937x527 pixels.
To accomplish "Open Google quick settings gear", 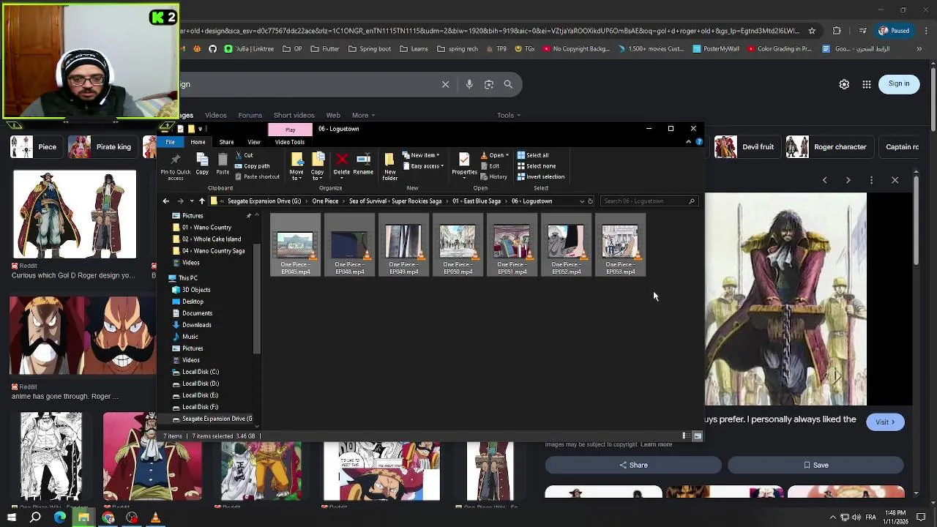I will pos(844,84).
